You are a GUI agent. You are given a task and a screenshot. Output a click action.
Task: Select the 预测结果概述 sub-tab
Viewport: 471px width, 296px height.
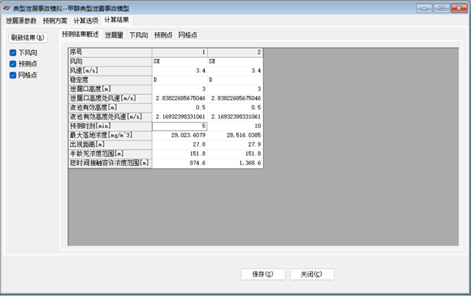point(80,34)
